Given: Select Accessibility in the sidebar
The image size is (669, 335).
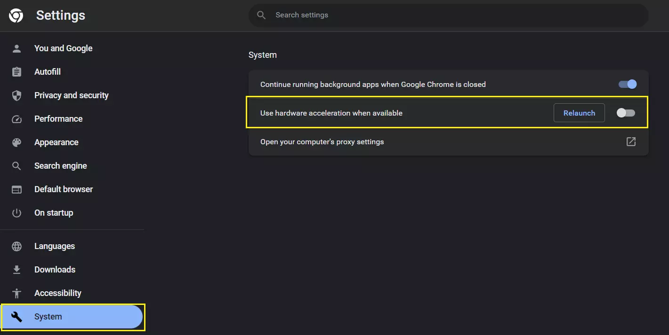Looking at the screenshot, I should point(58,293).
